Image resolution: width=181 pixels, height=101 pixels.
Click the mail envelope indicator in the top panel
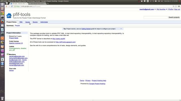tap(156, 1)
